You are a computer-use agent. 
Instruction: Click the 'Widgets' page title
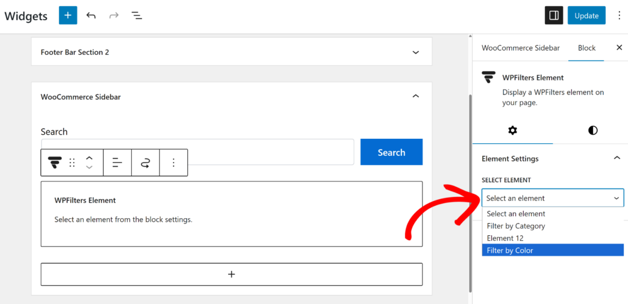(26, 16)
